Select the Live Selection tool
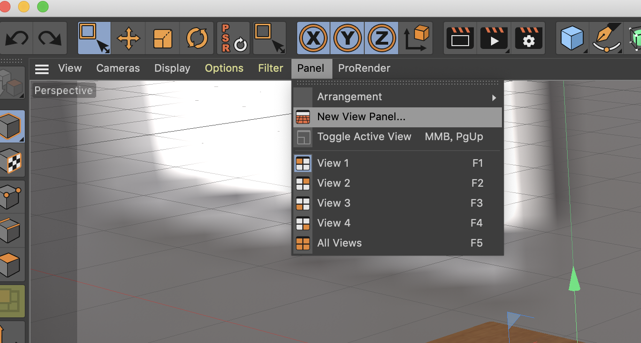Screen dimensions: 641x343 coord(94,38)
